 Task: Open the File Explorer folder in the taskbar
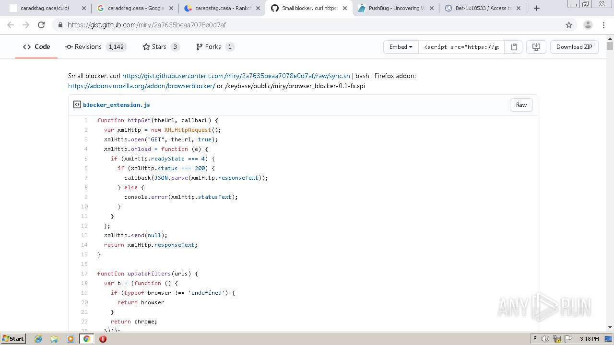(x=54, y=339)
